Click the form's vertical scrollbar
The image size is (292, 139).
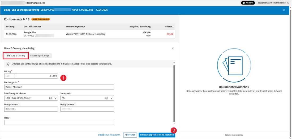(174, 93)
